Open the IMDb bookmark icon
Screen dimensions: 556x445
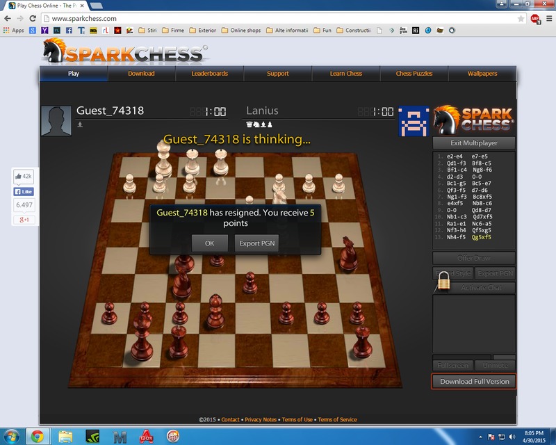tap(93, 31)
